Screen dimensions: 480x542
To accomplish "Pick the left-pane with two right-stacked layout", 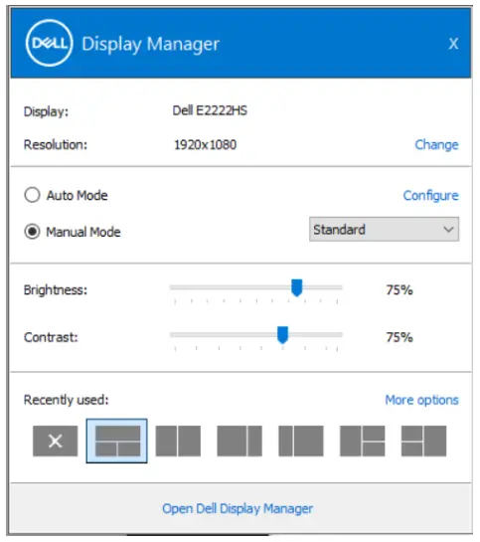I will [363, 442].
